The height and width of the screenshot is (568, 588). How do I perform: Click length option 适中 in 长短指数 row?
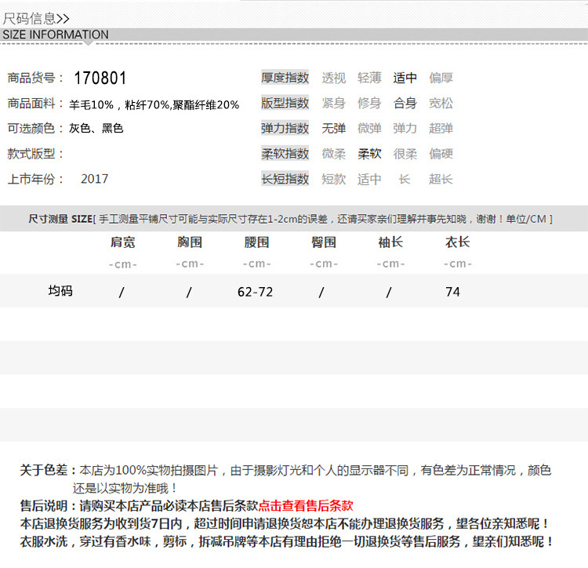click(369, 179)
